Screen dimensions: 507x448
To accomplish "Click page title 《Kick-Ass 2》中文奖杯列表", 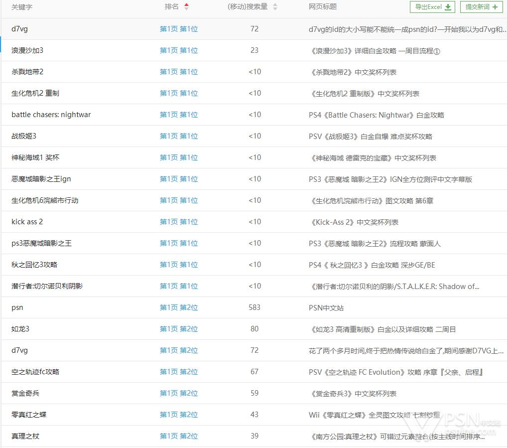I will pos(354,222).
